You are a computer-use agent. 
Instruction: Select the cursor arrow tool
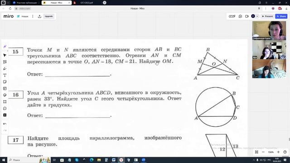pyautogui.click(x=5, y=55)
